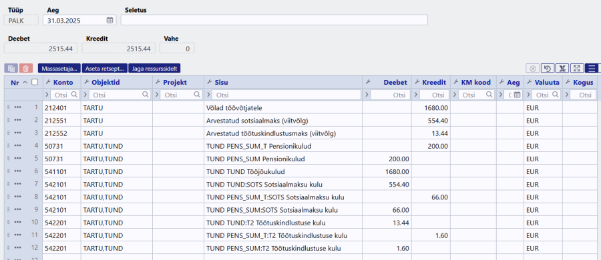Expand filter operator chevron for KM kood

pyautogui.click(x=455, y=95)
